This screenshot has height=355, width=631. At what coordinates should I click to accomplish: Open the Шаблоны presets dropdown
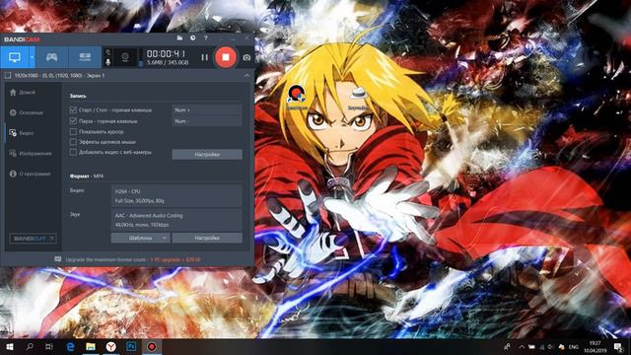click(x=140, y=238)
